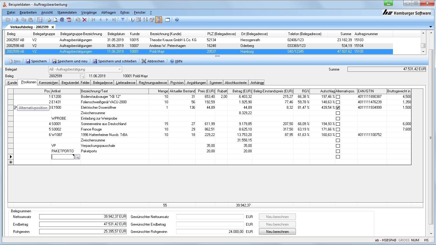Viewport: 436px width, 245px height.
Task: Click the highlighted calculator icon
Action: click(158, 20)
